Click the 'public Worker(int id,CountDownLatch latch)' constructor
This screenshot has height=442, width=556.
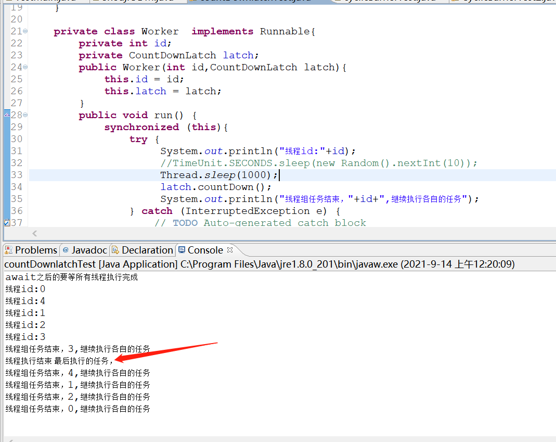coord(212,67)
